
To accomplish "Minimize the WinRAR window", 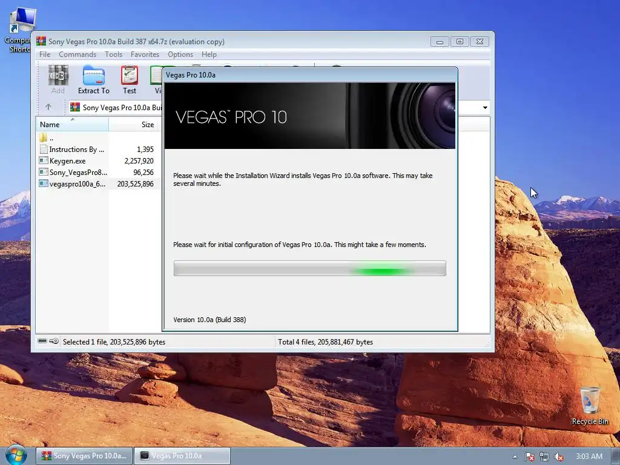I will pyautogui.click(x=440, y=42).
